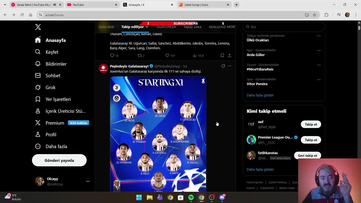The height and width of the screenshot is (203, 361).
Task: Like the Galatasaray XI post
Action: point(167,56)
